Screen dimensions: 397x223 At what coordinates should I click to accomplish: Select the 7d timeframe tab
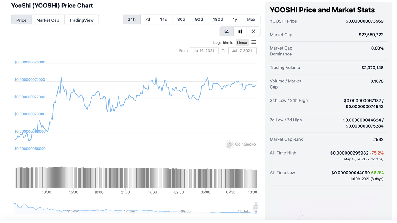[147, 19]
